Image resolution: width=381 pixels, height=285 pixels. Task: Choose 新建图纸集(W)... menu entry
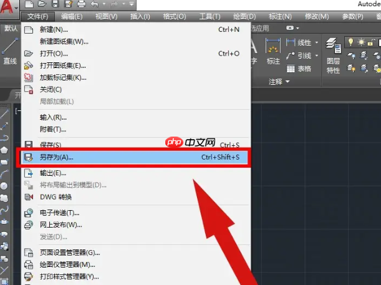[136, 42]
